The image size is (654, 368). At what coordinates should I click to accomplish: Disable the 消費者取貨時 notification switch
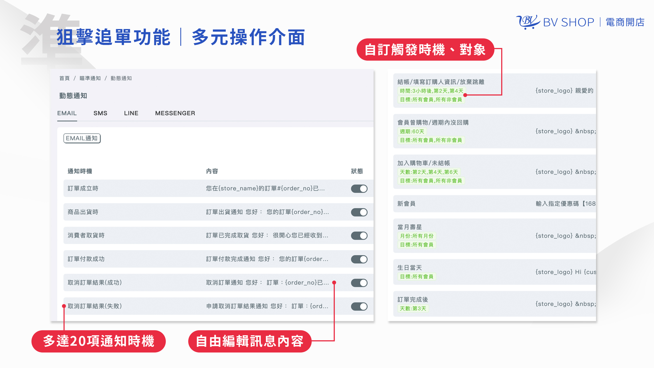(359, 236)
